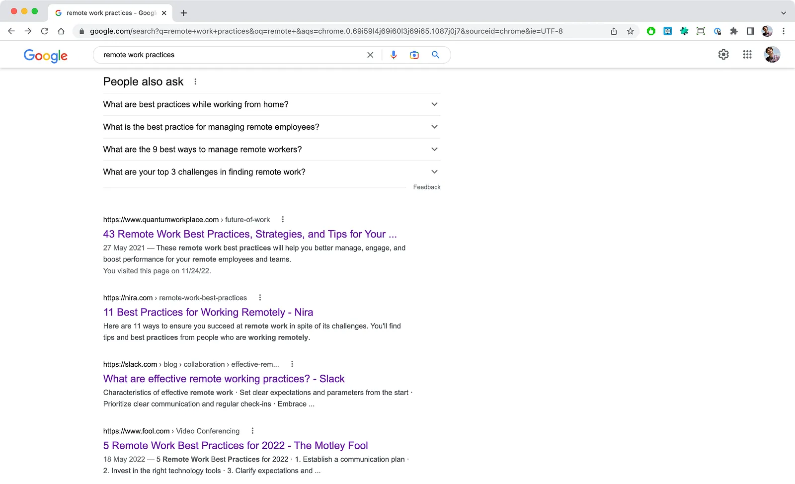Open the Chrome three-dot menu
The width and height of the screenshot is (795, 484).
[784, 31]
